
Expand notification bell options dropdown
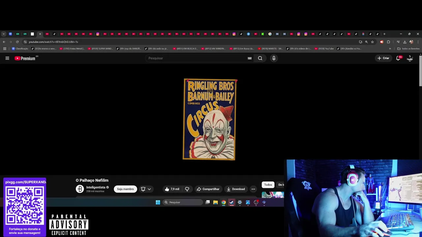149,189
